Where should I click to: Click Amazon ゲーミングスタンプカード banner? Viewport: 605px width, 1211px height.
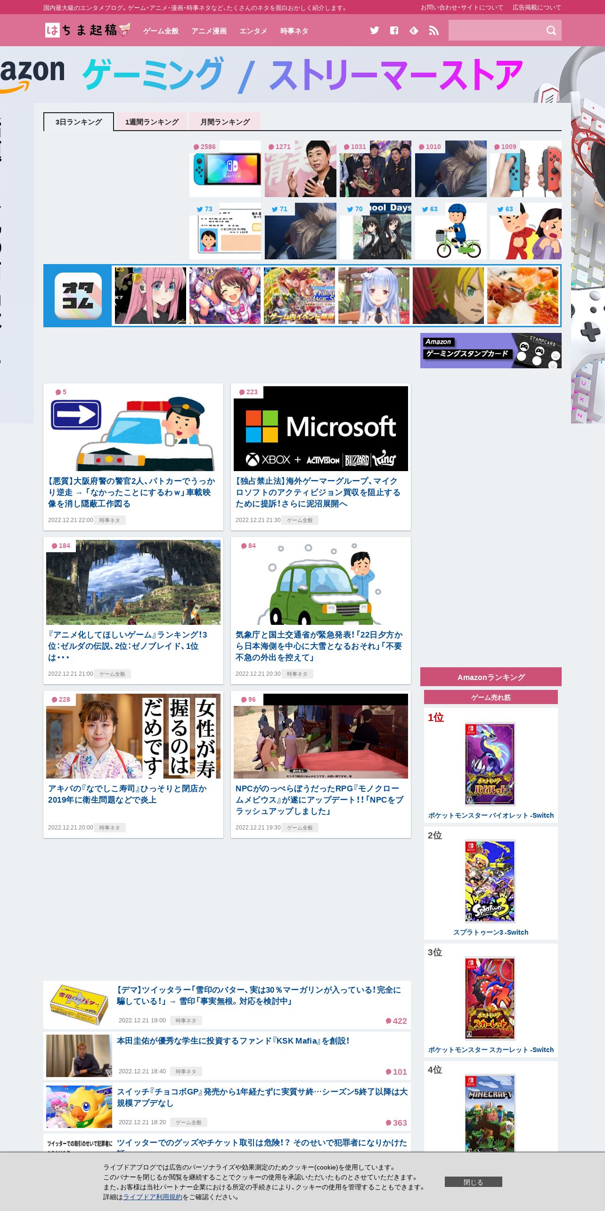click(x=491, y=350)
